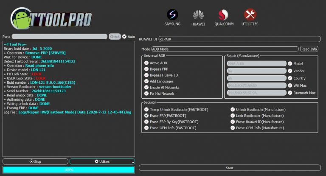Click the 100% progress bar
This screenshot has width=326, height=176.
click(69, 170)
